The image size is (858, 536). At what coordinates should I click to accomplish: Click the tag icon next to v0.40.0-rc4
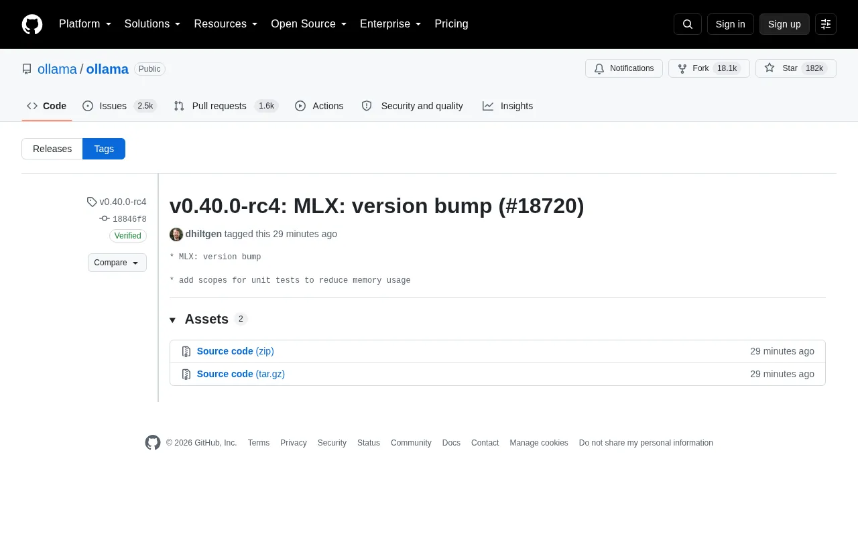click(92, 202)
